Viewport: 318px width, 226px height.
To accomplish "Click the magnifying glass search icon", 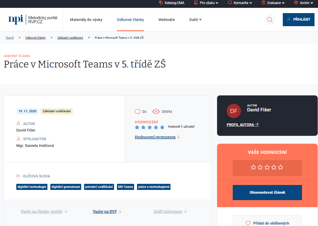I will [270, 20].
